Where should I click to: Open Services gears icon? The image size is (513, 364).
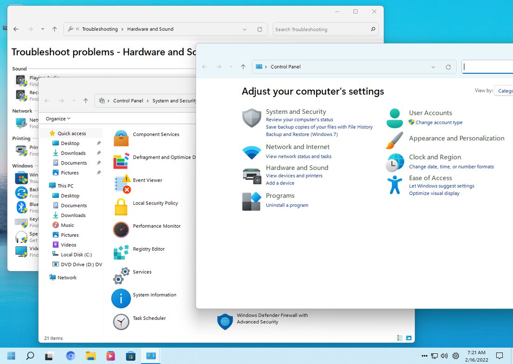pyautogui.click(x=121, y=275)
